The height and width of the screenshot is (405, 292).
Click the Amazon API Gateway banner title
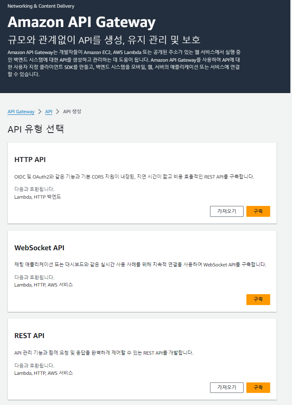82,22
